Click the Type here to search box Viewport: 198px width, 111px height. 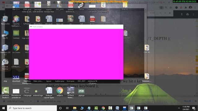32,108
